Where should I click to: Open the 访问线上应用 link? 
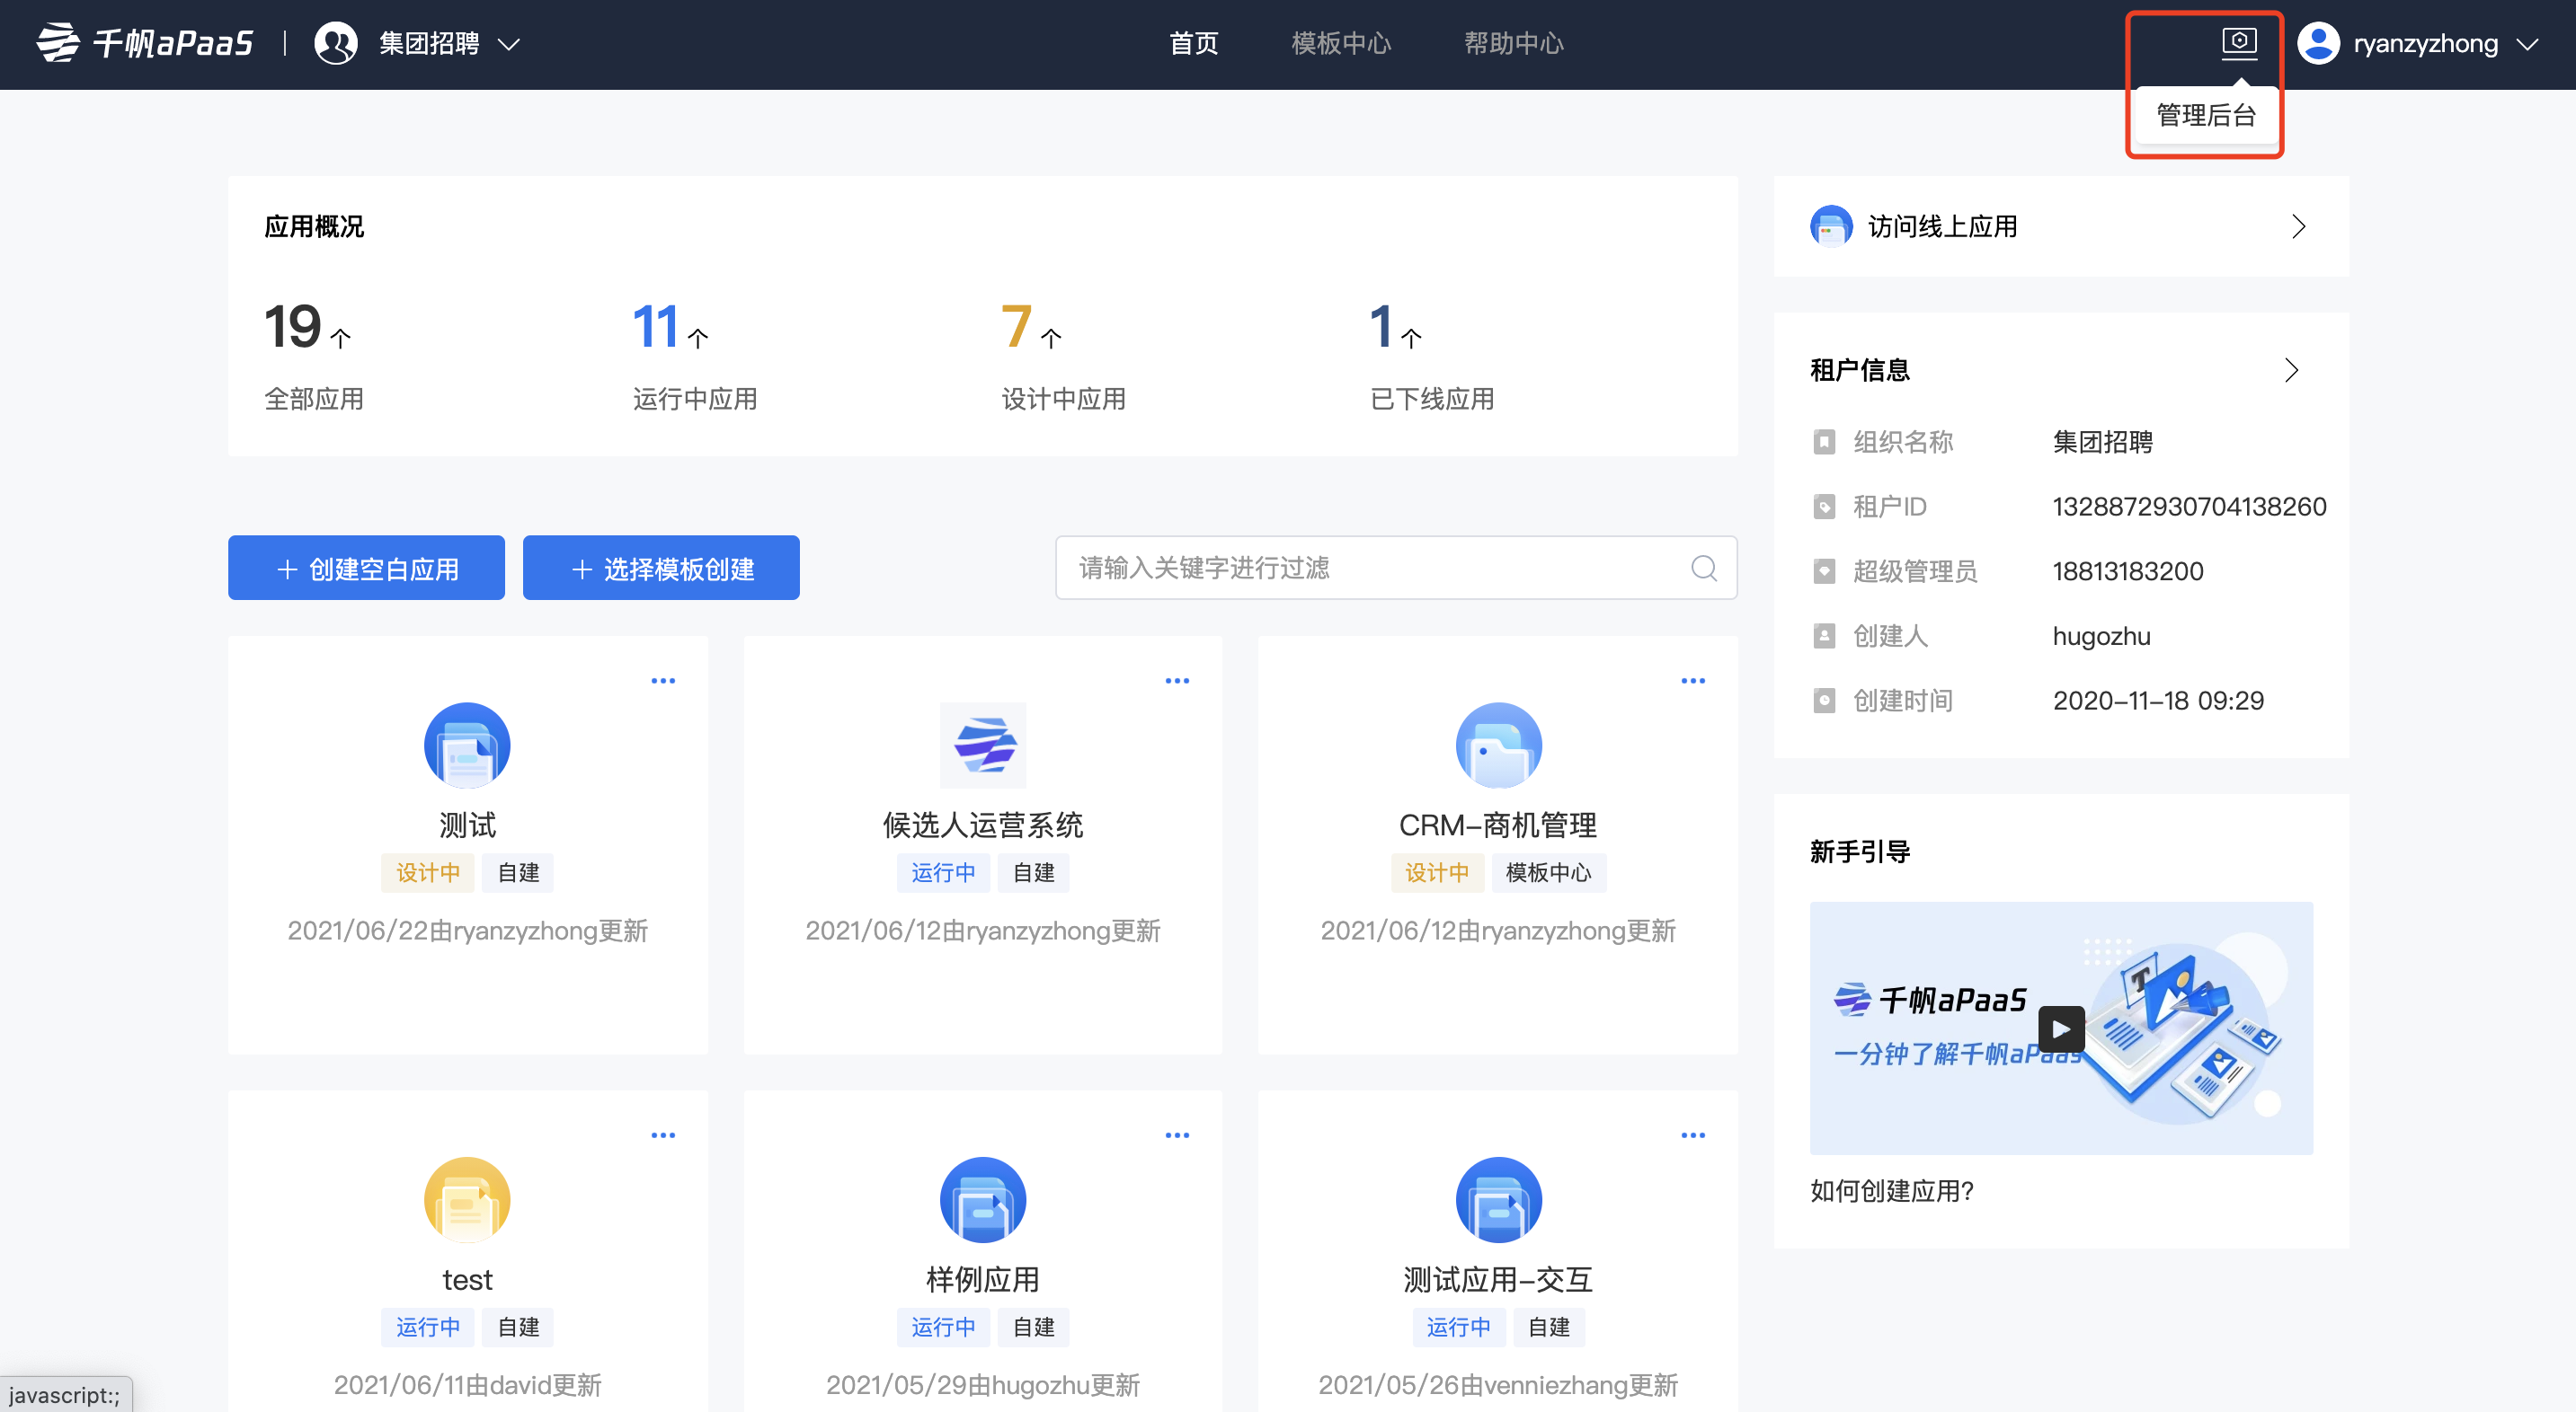2060,227
